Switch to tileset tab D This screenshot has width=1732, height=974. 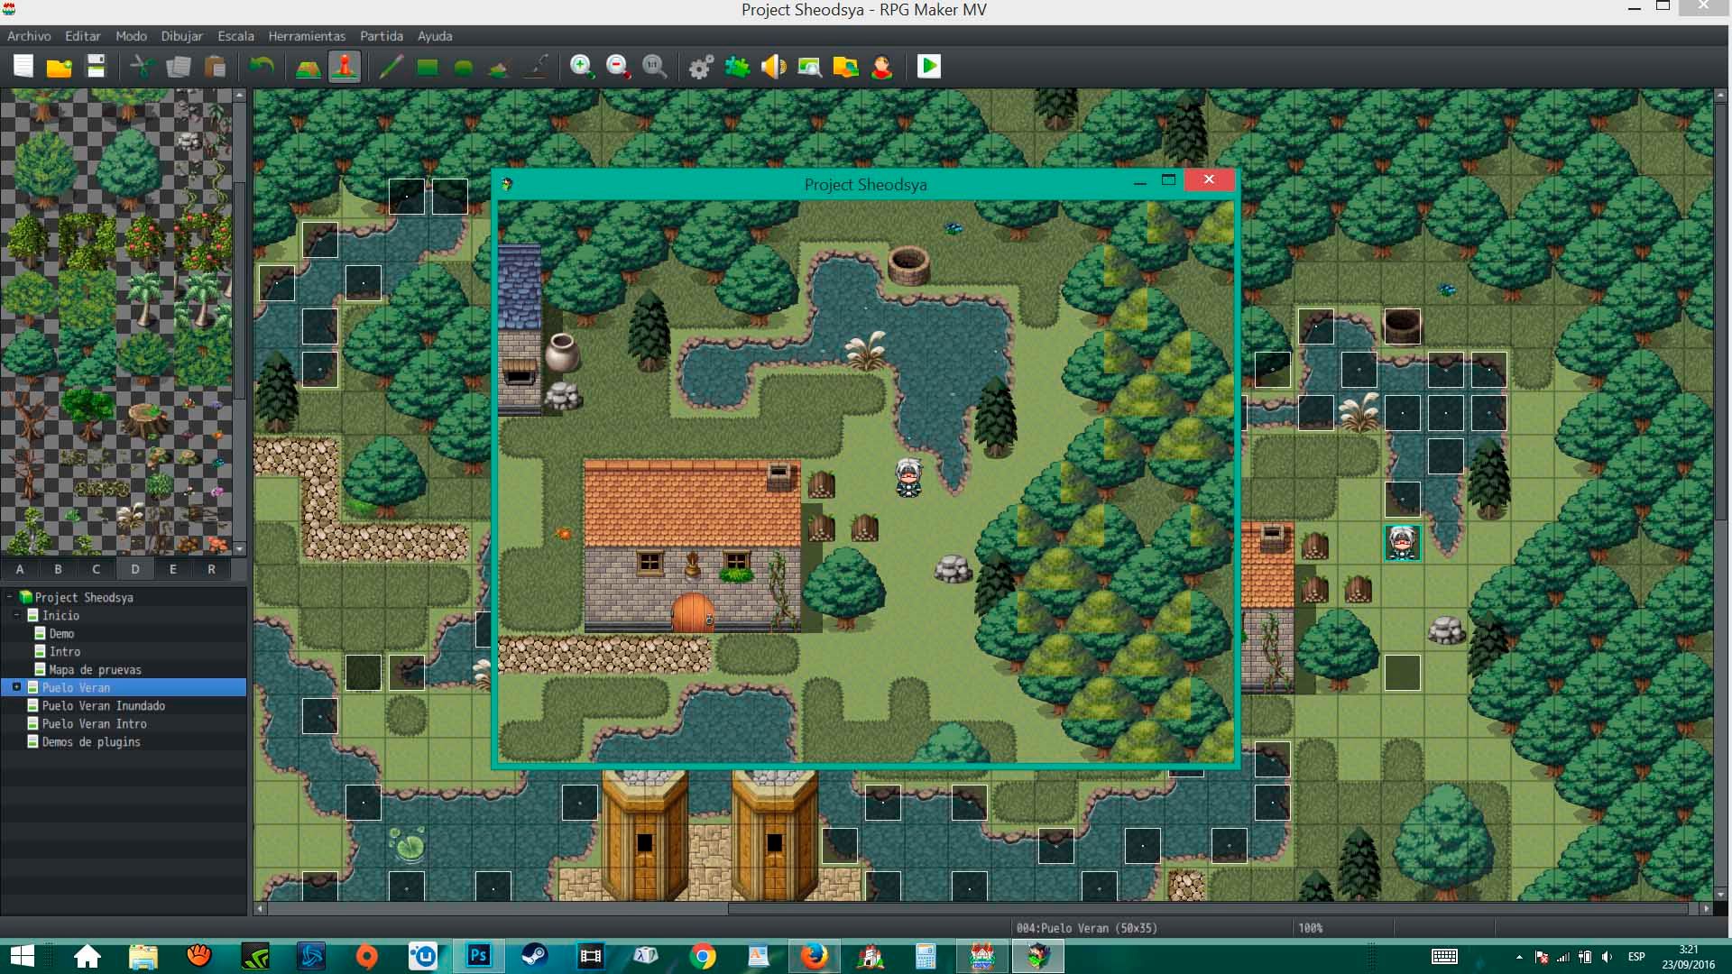134,569
